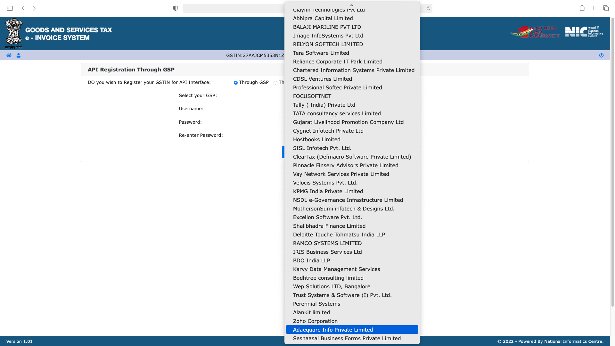Choose RELYON SOFTECH LIMITED
Image resolution: width=615 pixels, height=346 pixels.
click(352, 45)
